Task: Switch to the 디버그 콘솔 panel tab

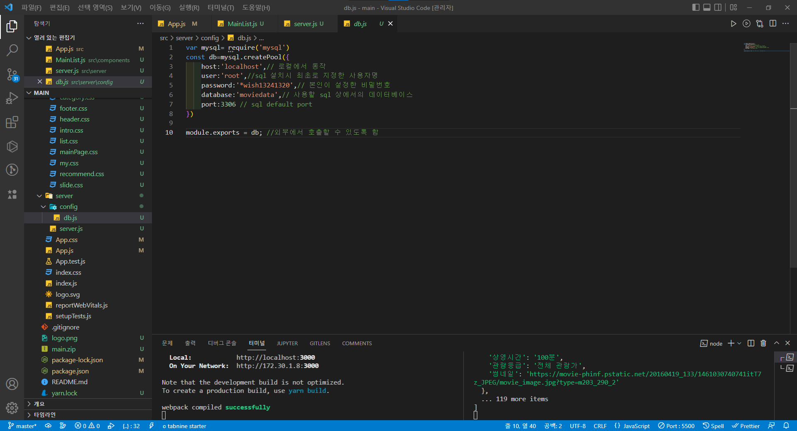Action: point(222,343)
